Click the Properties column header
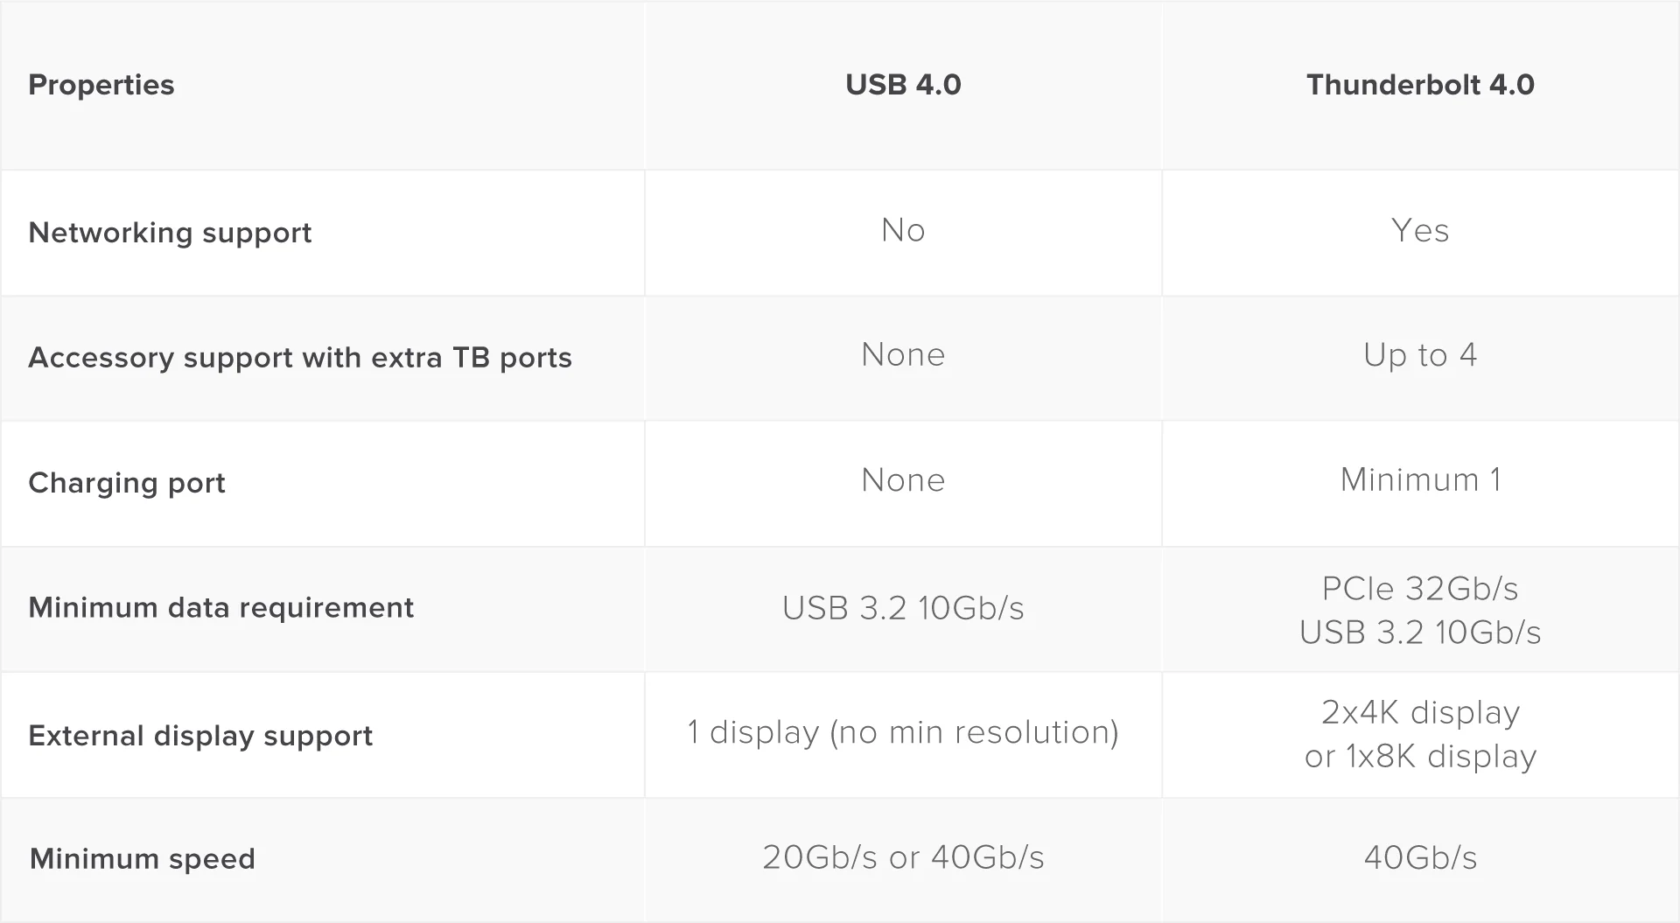This screenshot has width=1680, height=923. click(x=101, y=85)
